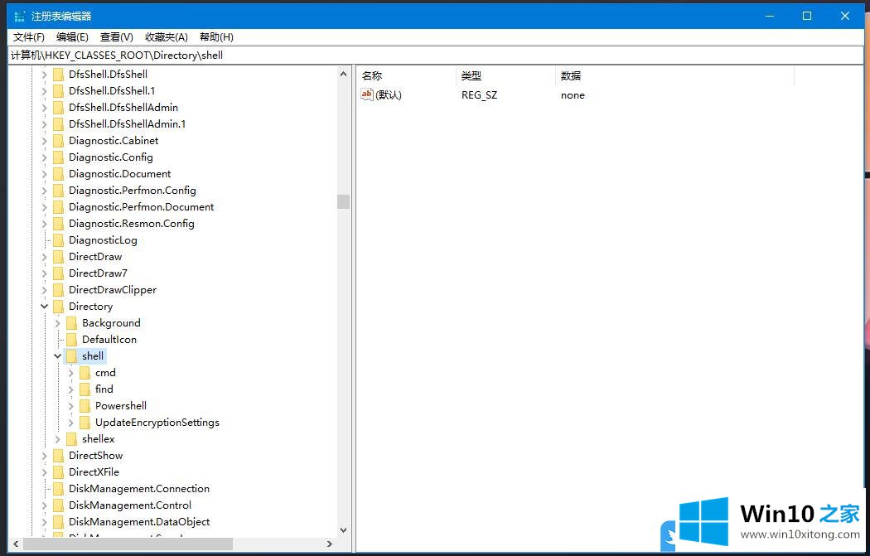Click the 'none' data cell
The width and height of the screenshot is (870, 556).
tap(573, 95)
